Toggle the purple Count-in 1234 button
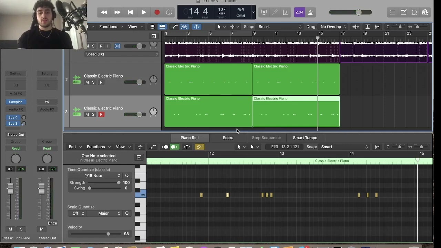The image size is (441, 248). click(x=299, y=12)
